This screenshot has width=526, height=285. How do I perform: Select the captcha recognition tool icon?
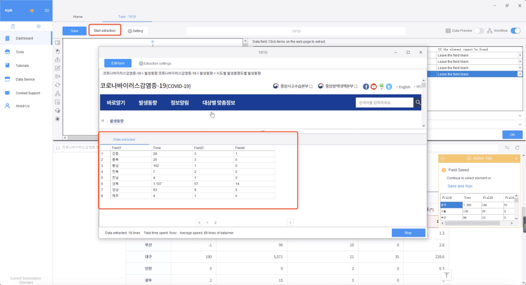coord(58,110)
